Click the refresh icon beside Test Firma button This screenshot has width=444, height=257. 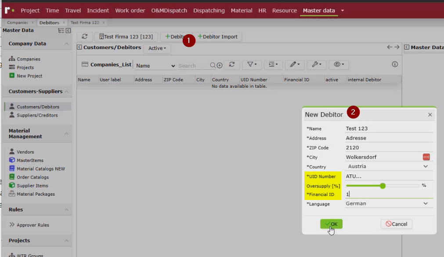(x=84, y=36)
